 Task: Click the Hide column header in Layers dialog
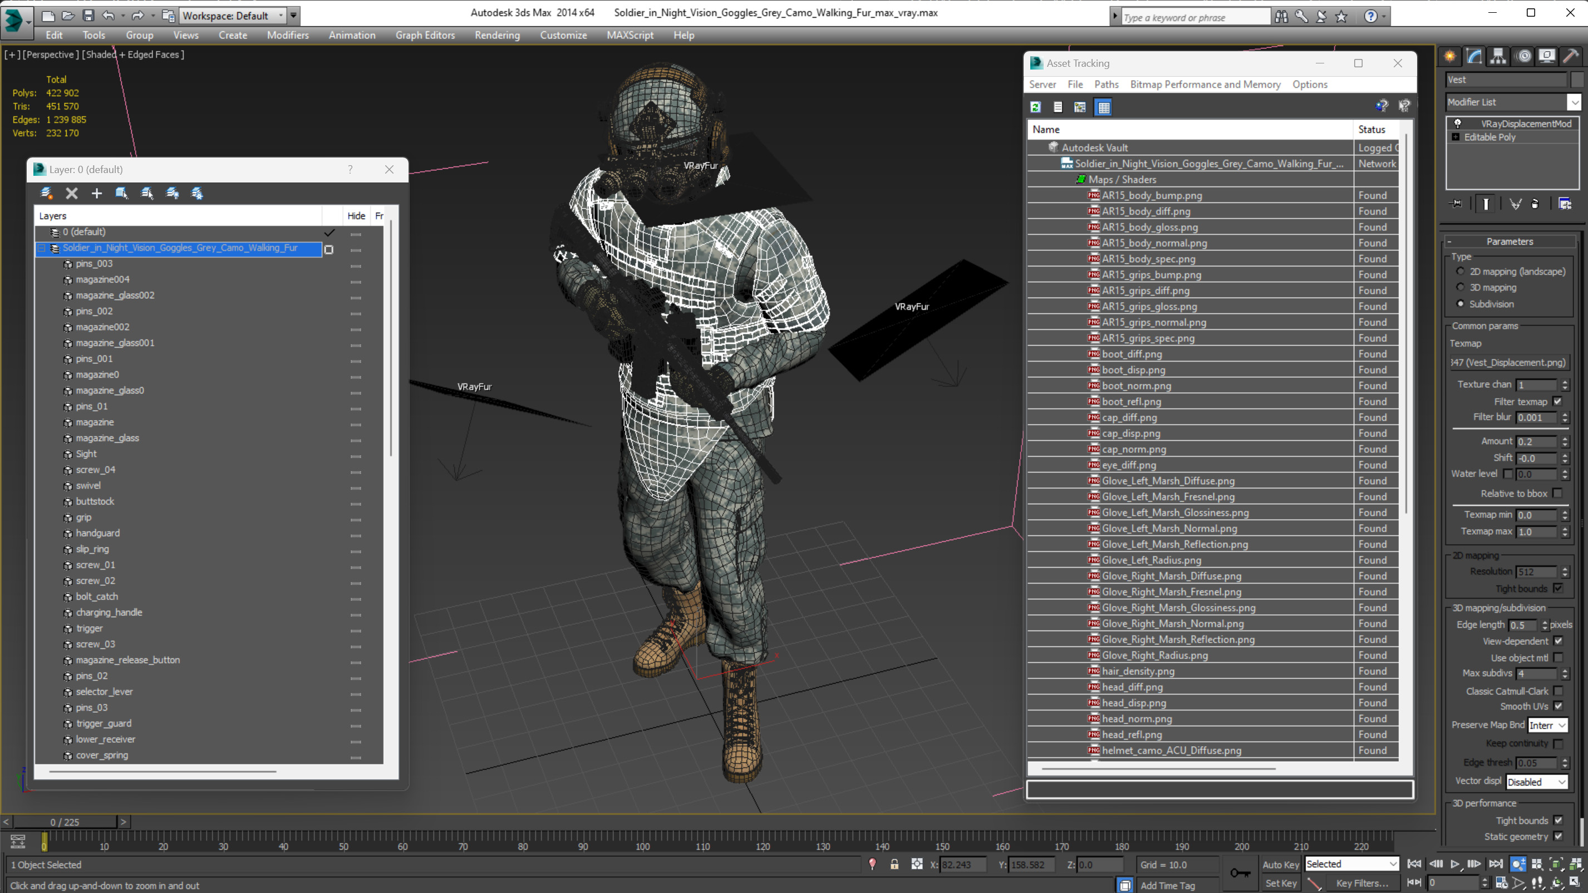356,216
